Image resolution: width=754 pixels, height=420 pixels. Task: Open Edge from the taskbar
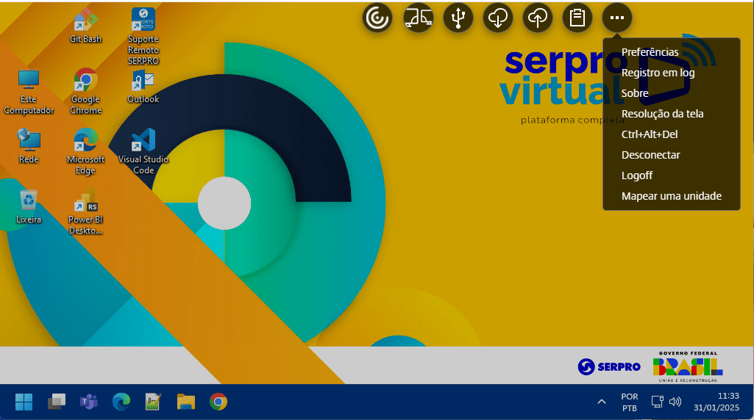tap(121, 402)
